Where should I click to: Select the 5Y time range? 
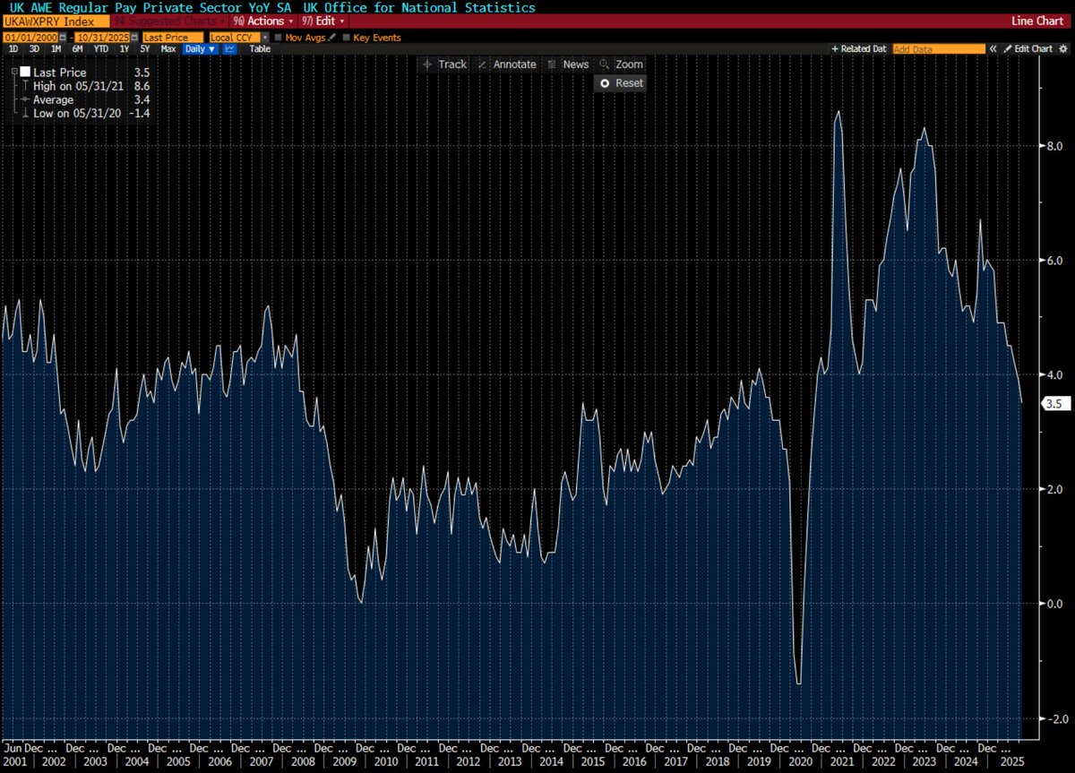[x=145, y=49]
